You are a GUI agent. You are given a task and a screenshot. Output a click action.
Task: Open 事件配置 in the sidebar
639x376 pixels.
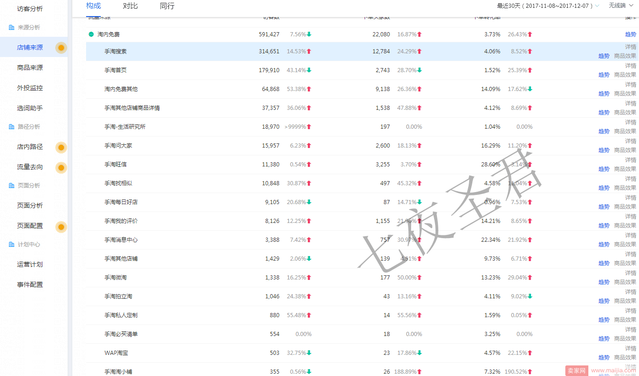[30, 285]
